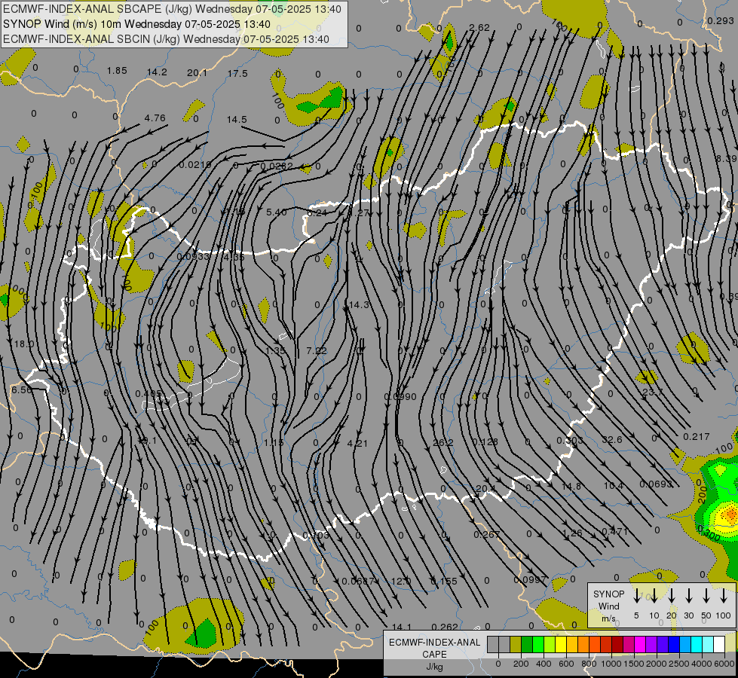Click the map value '0.155'
This screenshot has width=738, height=678.
(444, 581)
